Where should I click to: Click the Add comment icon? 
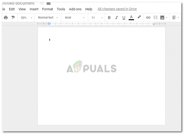[155, 18]
